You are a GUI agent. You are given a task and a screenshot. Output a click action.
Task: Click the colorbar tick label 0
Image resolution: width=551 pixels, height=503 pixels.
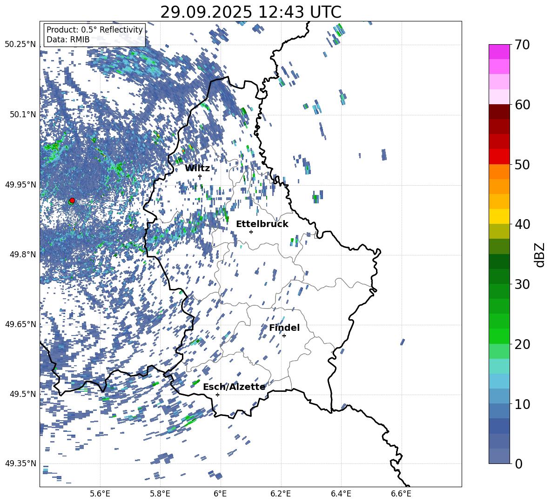[519, 464]
